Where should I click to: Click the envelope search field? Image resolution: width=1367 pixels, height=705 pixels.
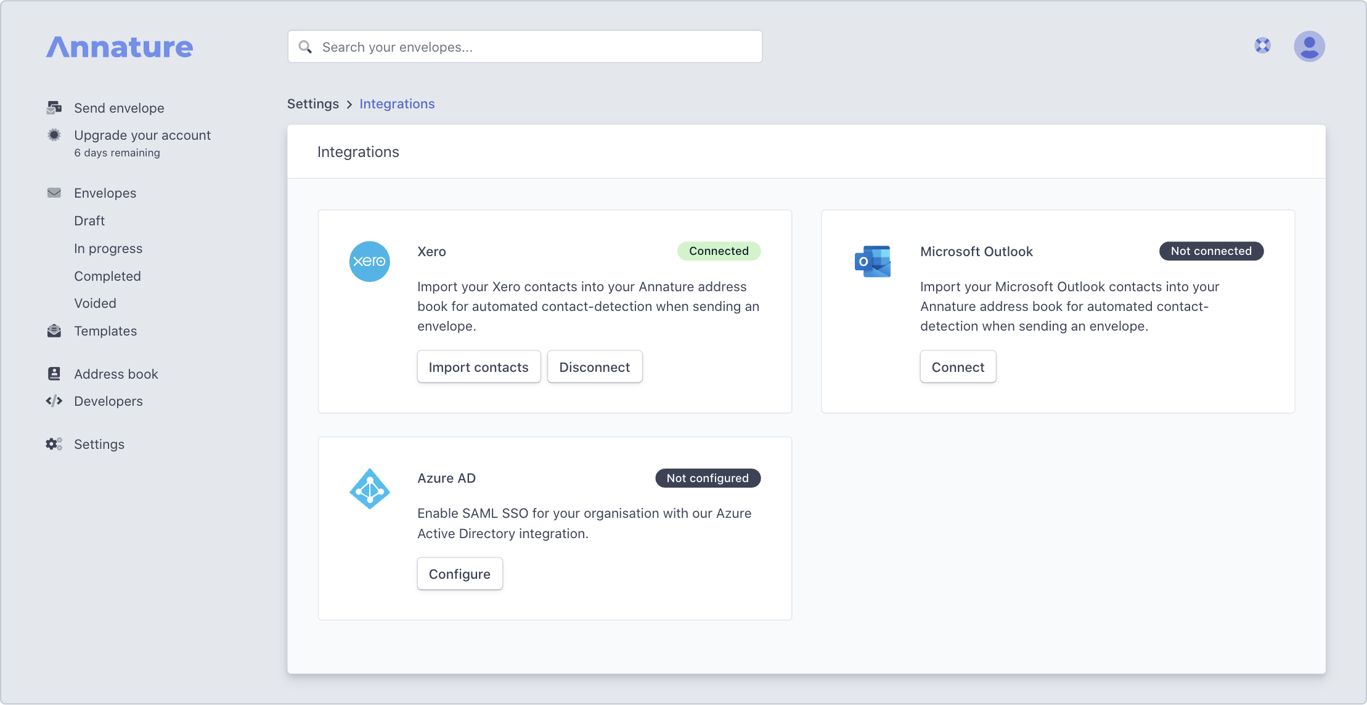524,46
